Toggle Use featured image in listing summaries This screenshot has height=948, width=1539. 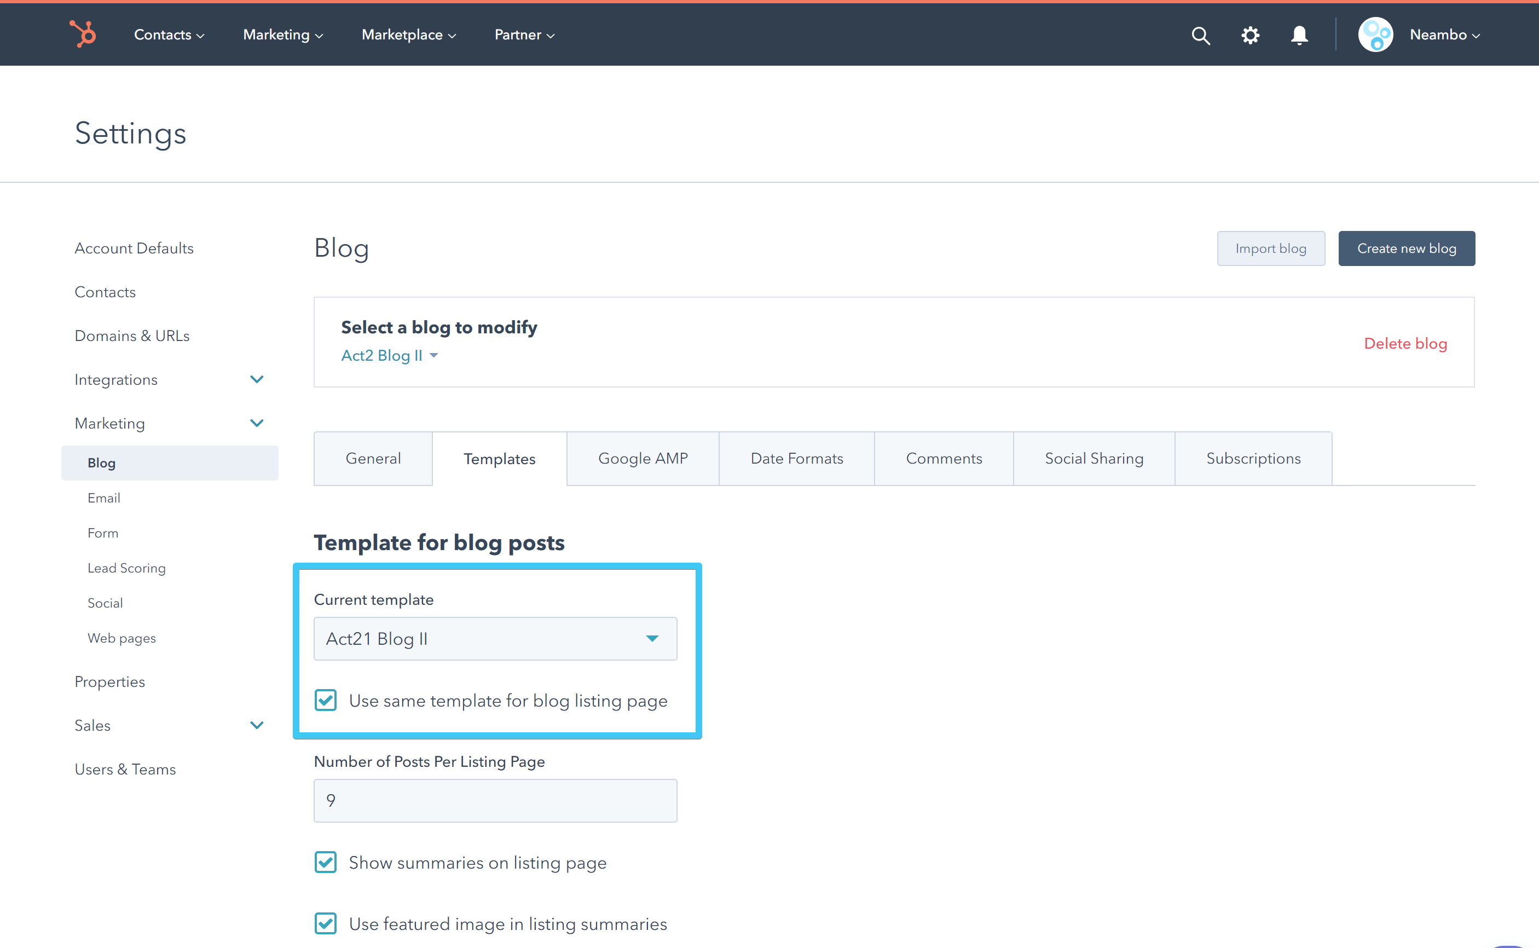(325, 923)
